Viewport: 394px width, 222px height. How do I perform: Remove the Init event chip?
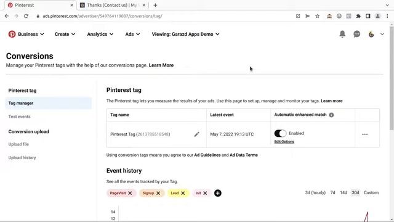[x=205, y=193]
